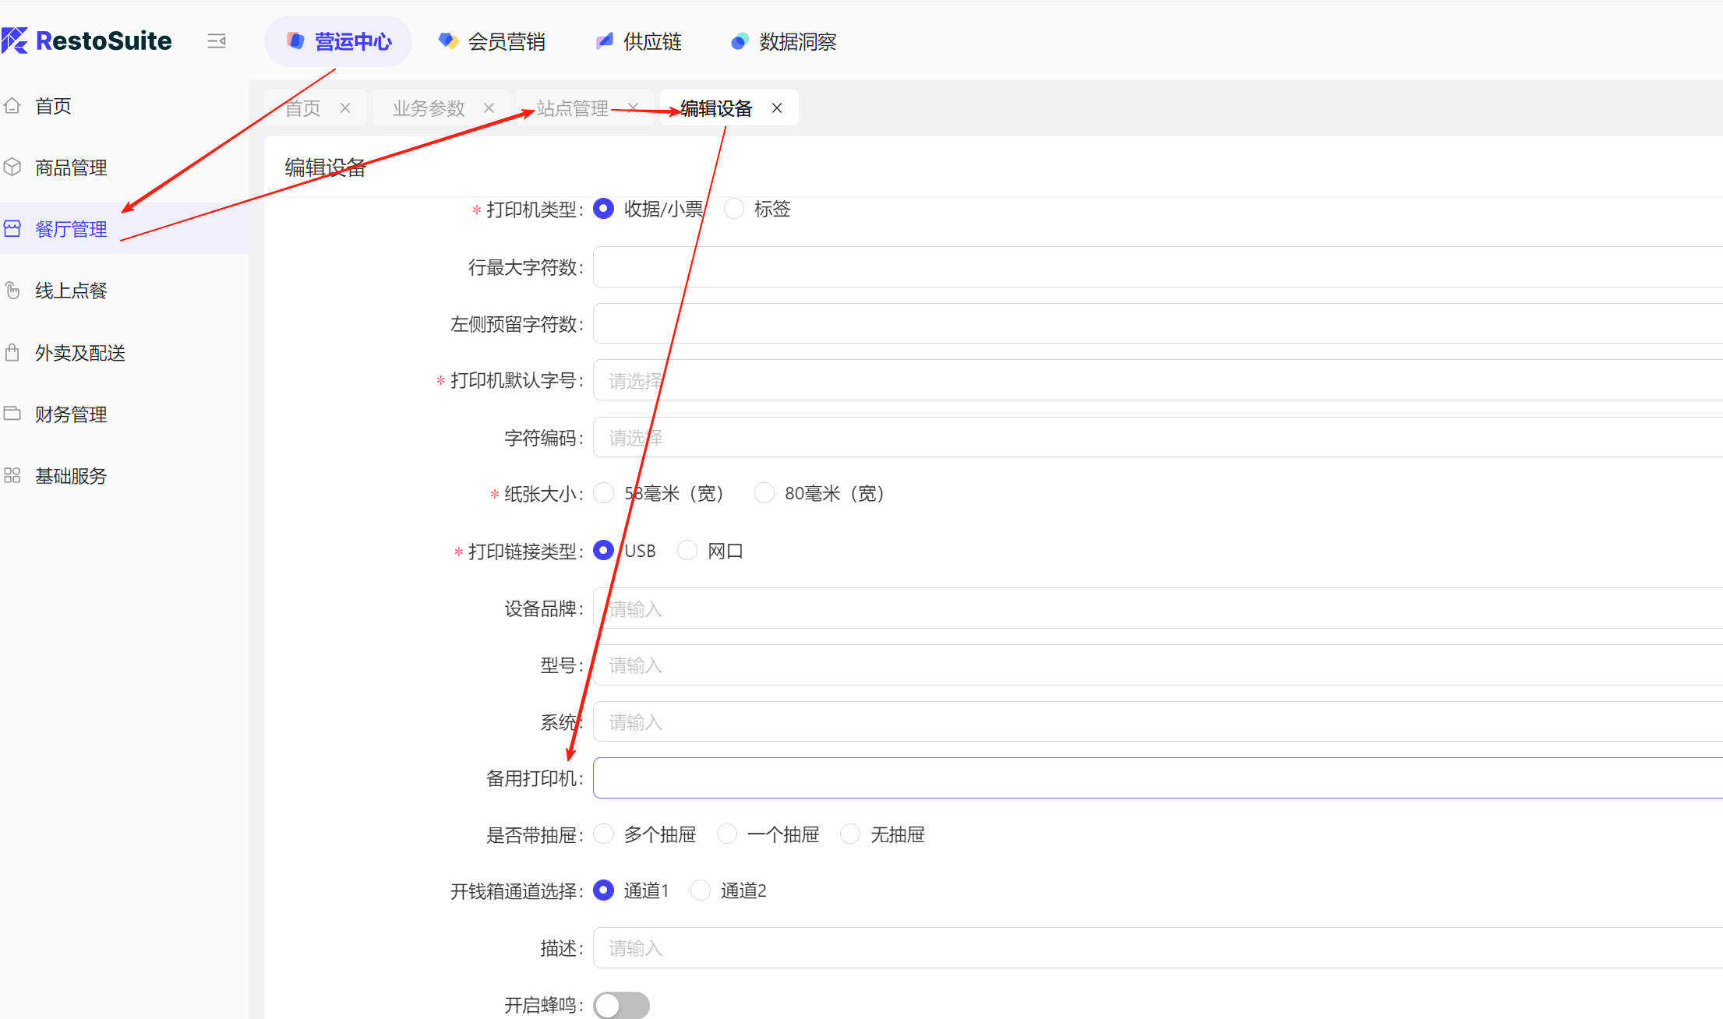The width and height of the screenshot is (1723, 1019).
Task: Close the 业务参数 tab
Action: [489, 108]
